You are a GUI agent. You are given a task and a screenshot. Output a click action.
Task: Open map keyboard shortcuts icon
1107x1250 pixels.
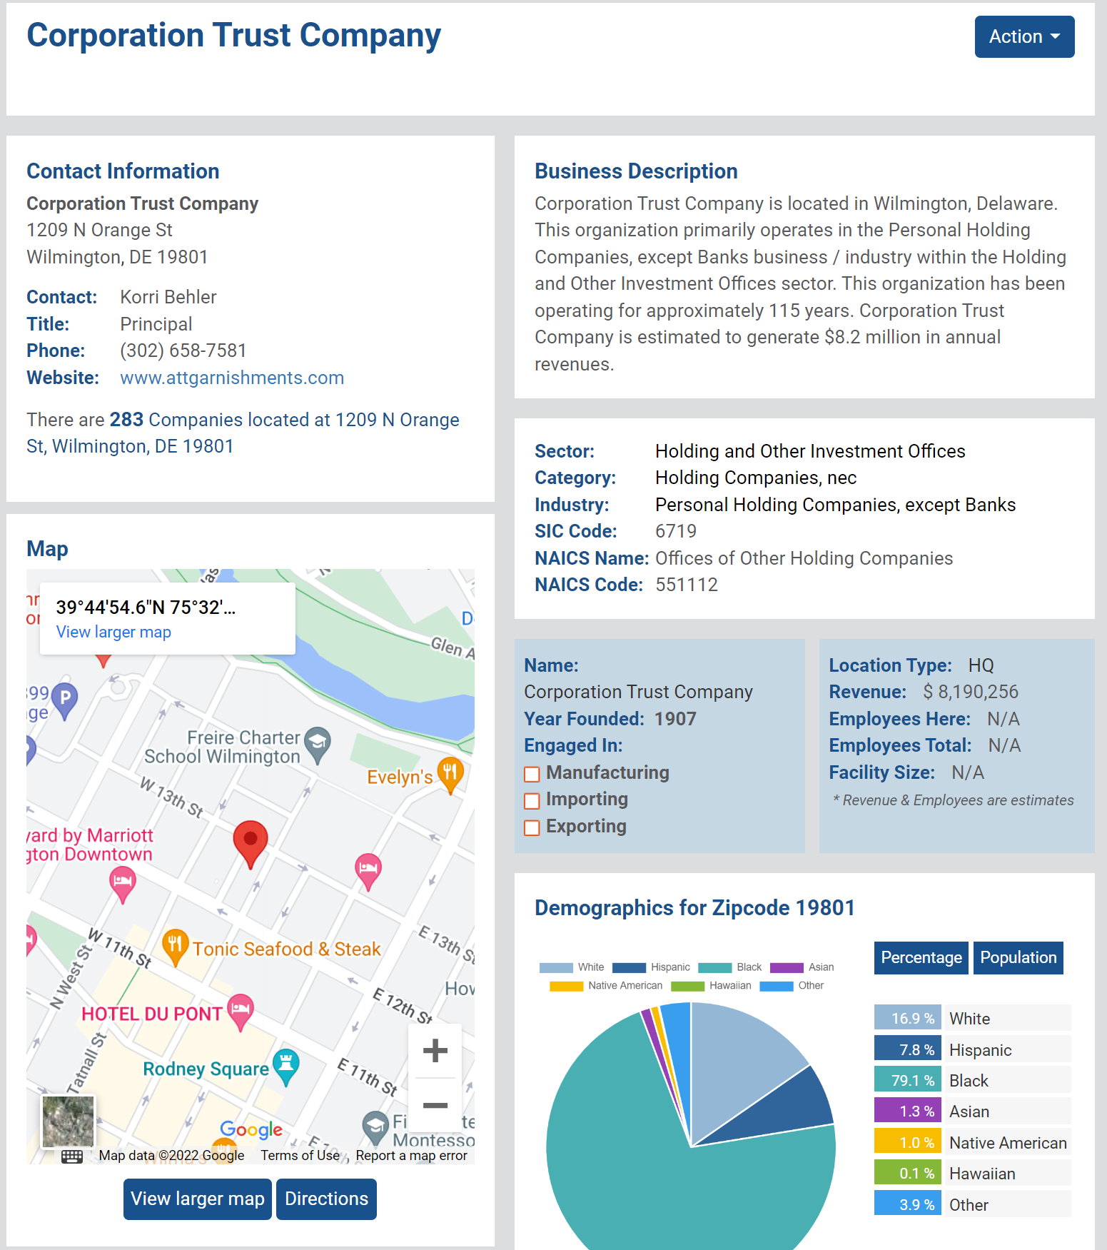pos(72,1156)
